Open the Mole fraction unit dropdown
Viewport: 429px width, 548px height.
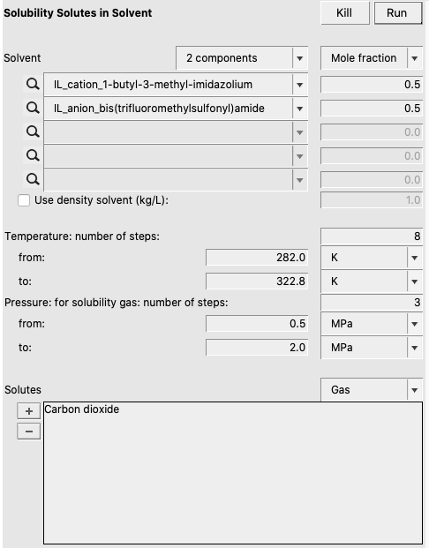[x=372, y=58]
